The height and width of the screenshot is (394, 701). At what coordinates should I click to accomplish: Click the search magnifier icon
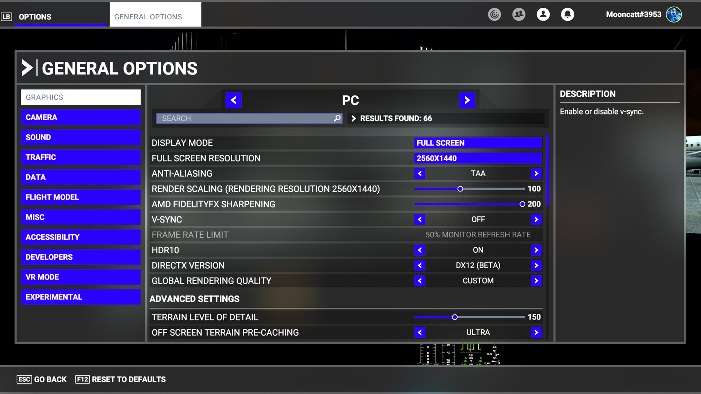click(x=337, y=118)
